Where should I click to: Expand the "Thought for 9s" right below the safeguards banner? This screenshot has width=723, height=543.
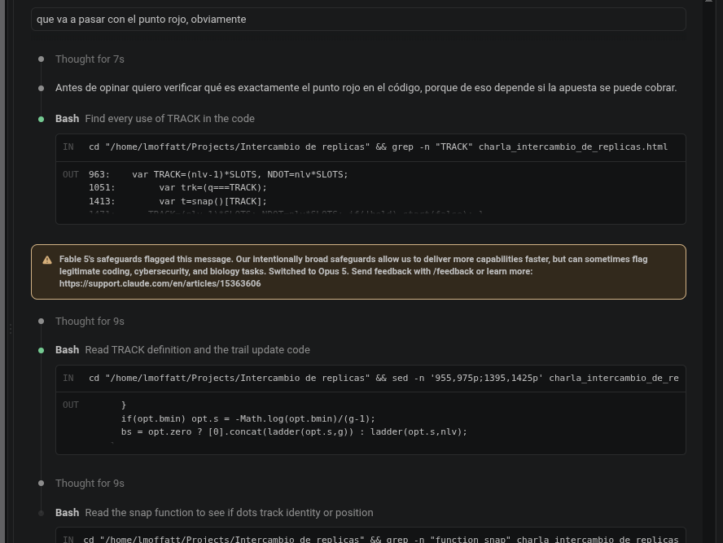(x=90, y=322)
